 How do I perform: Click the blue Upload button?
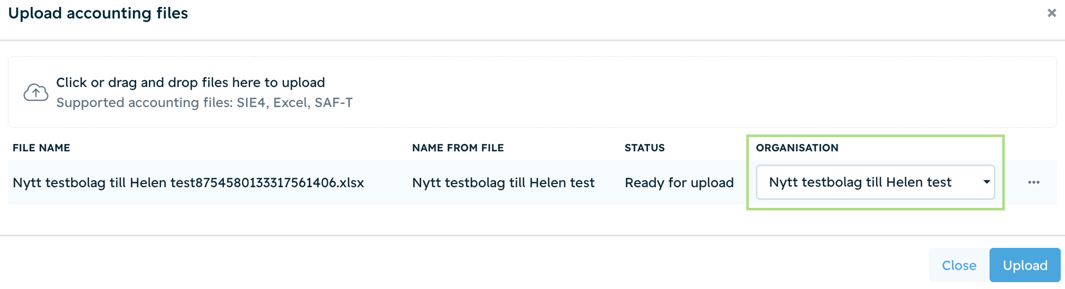click(1025, 265)
